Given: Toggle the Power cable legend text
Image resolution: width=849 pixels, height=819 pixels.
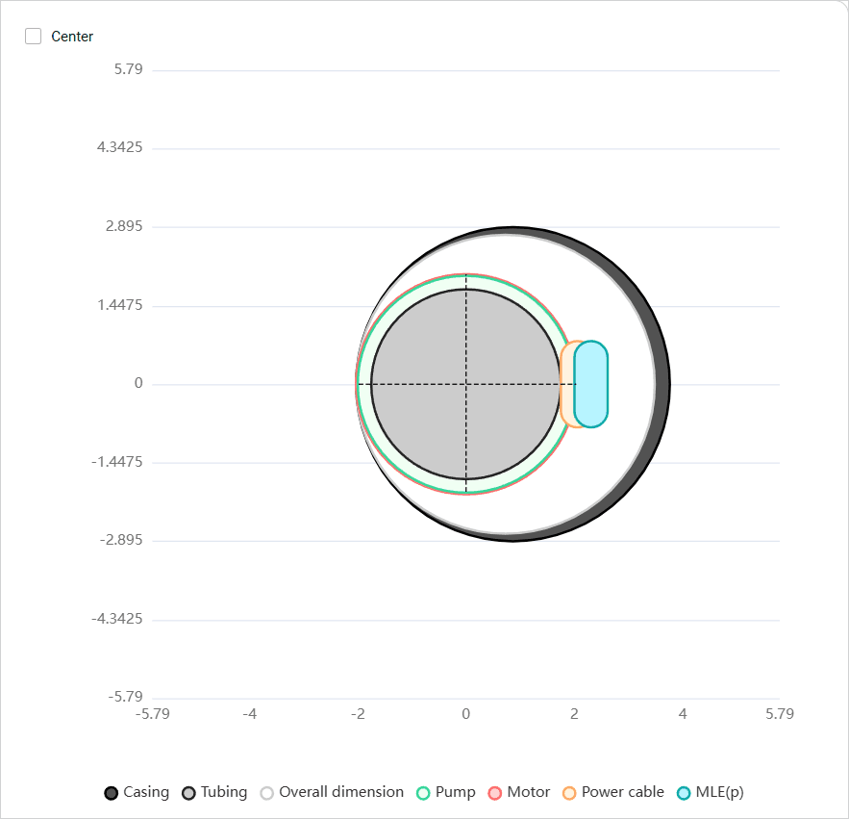Looking at the screenshot, I should [x=623, y=792].
